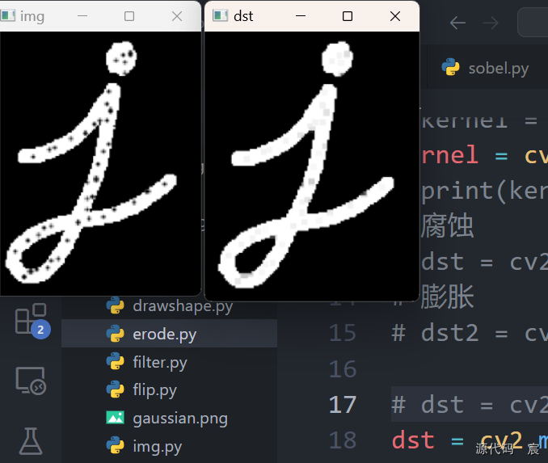Screen dimensions: 548x463
Task: Click the cleaned image in dst window
Action: tap(312, 166)
